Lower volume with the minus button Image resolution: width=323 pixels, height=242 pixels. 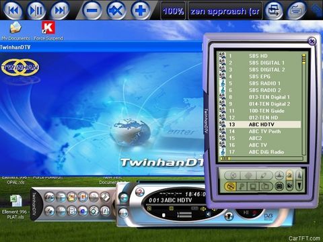pyautogui.click(x=92, y=10)
